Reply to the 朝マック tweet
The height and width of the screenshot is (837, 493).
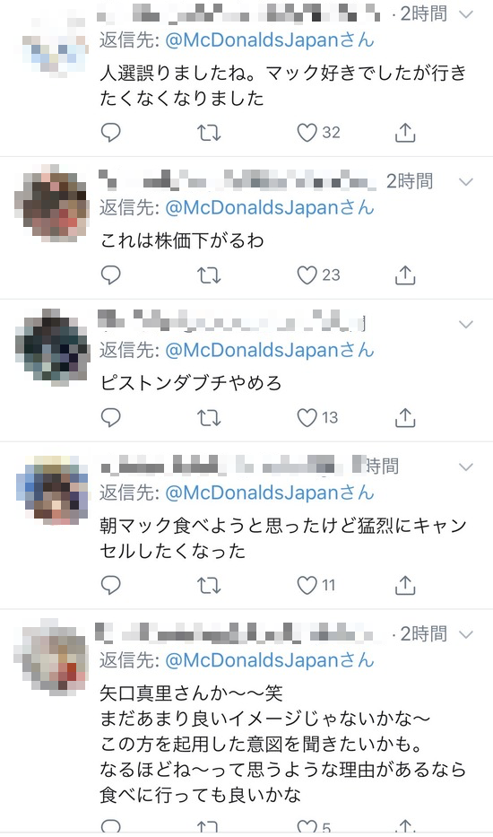[111, 585]
